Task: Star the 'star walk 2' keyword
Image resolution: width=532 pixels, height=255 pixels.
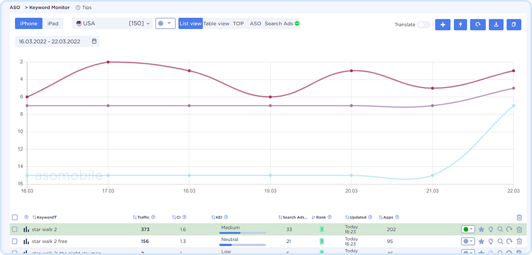Action: (481, 229)
